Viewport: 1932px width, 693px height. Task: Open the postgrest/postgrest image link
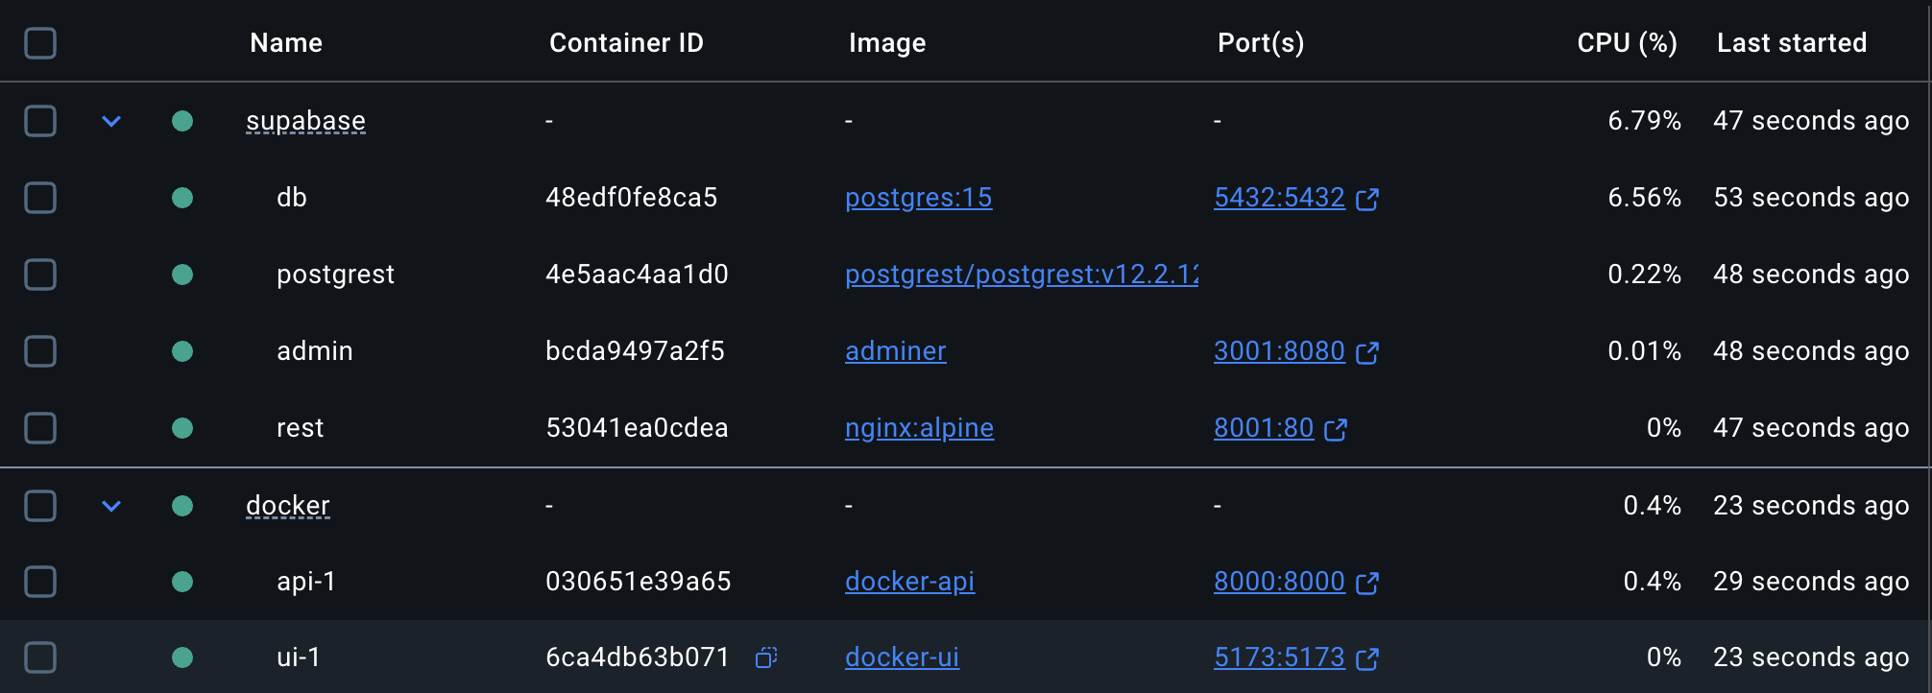coord(1022,275)
